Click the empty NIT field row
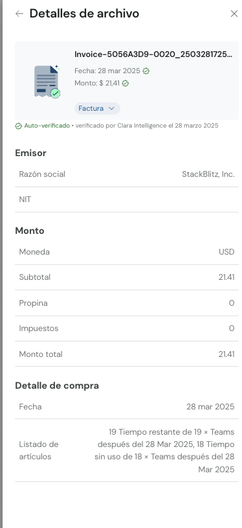This screenshot has height=528, width=242. click(127, 200)
